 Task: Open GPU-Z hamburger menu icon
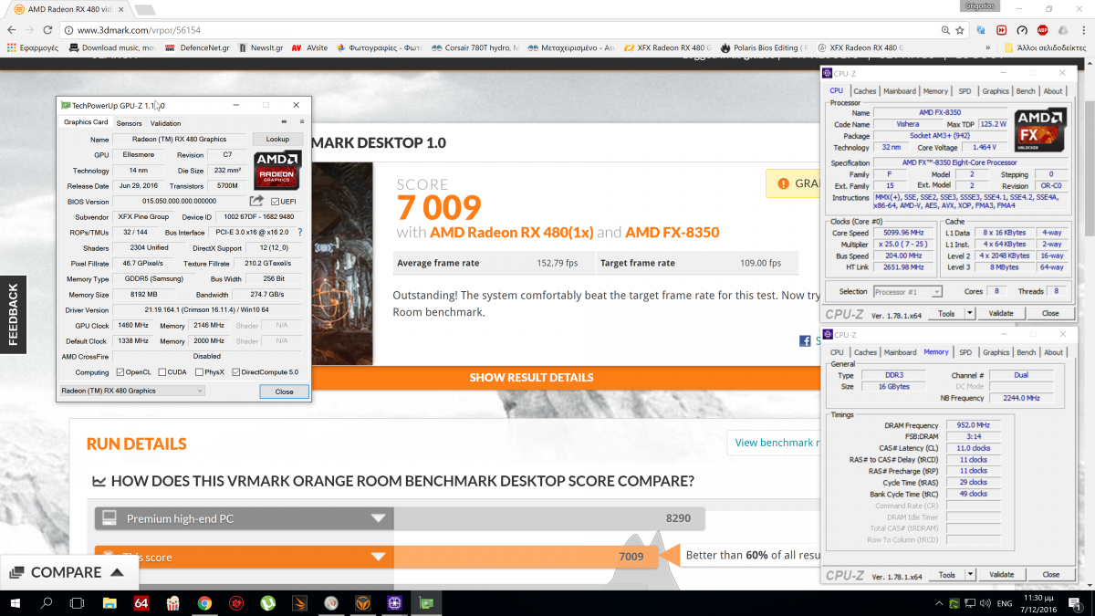coord(300,123)
